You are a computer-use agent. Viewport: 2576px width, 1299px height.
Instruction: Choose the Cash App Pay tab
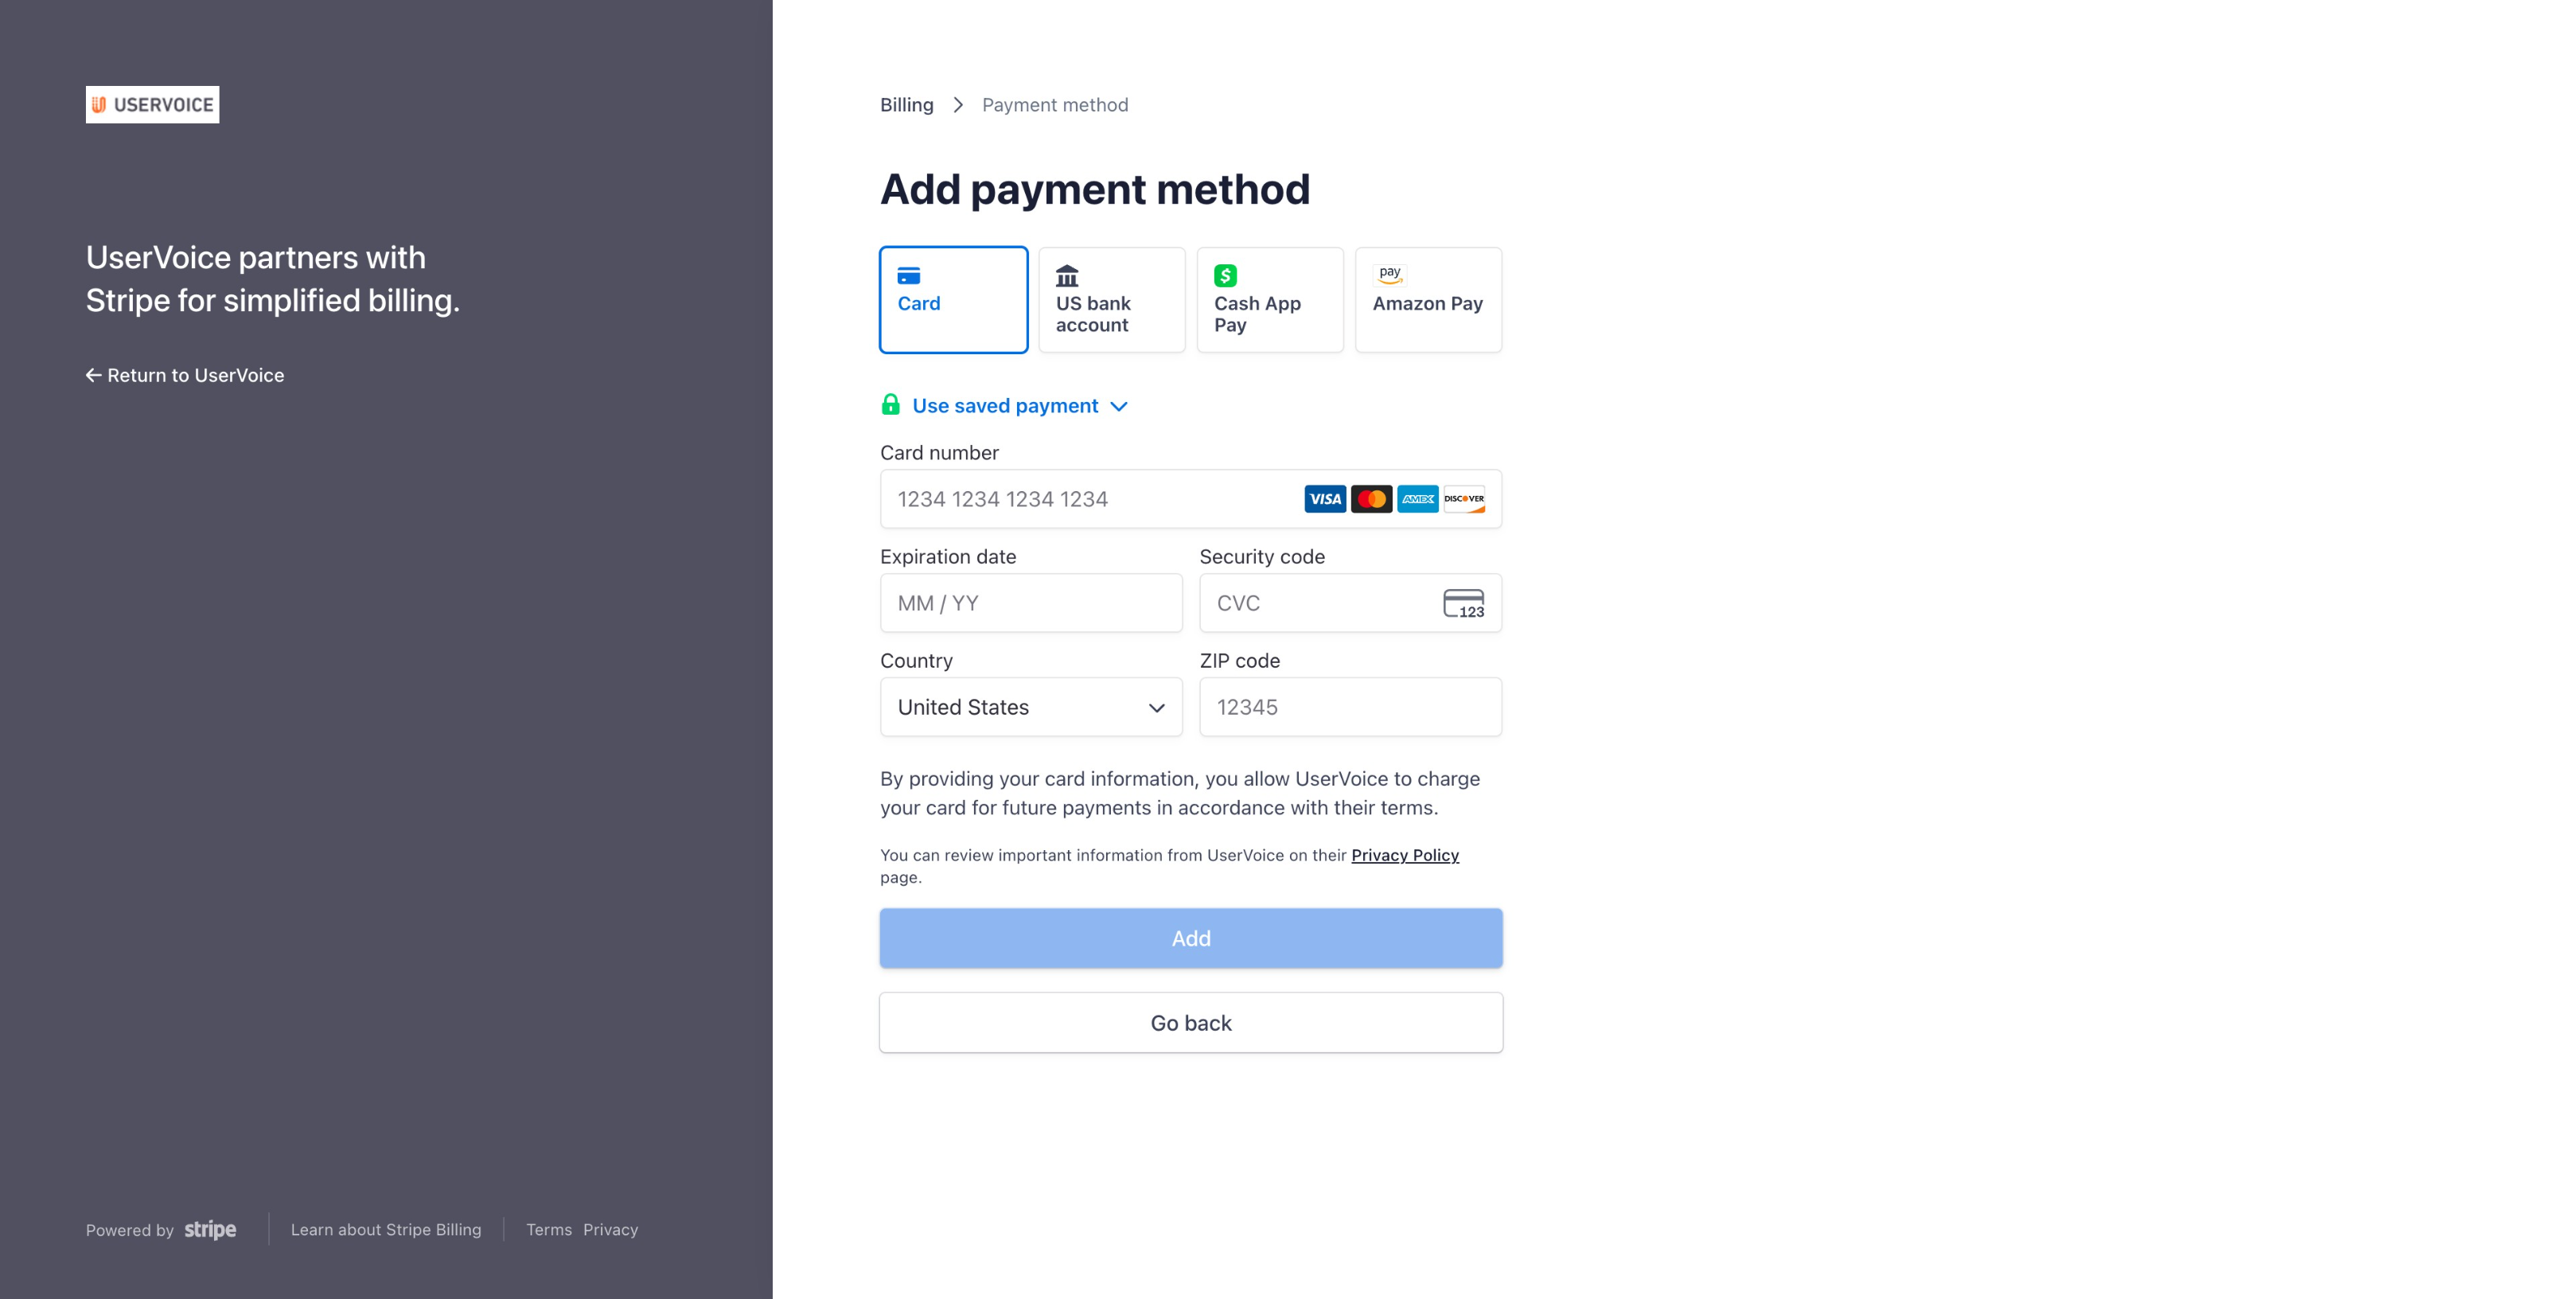1269,300
